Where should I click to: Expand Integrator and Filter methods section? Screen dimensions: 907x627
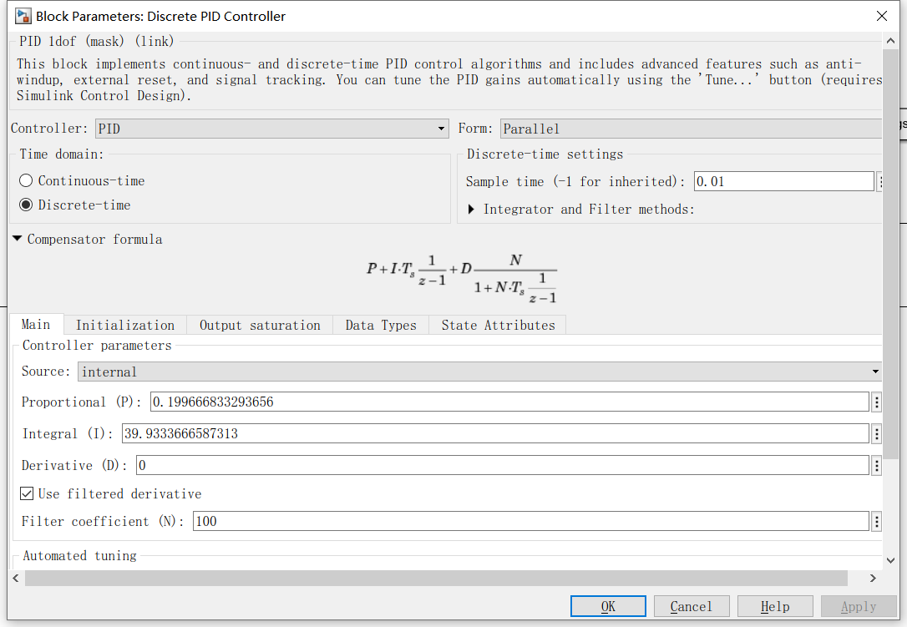pos(472,210)
